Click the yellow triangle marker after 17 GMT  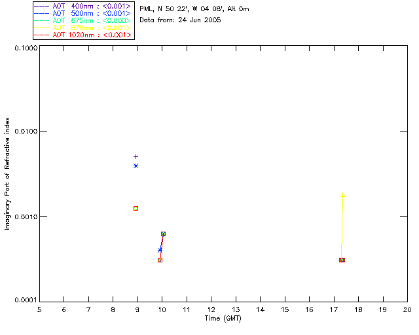[x=343, y=195]
